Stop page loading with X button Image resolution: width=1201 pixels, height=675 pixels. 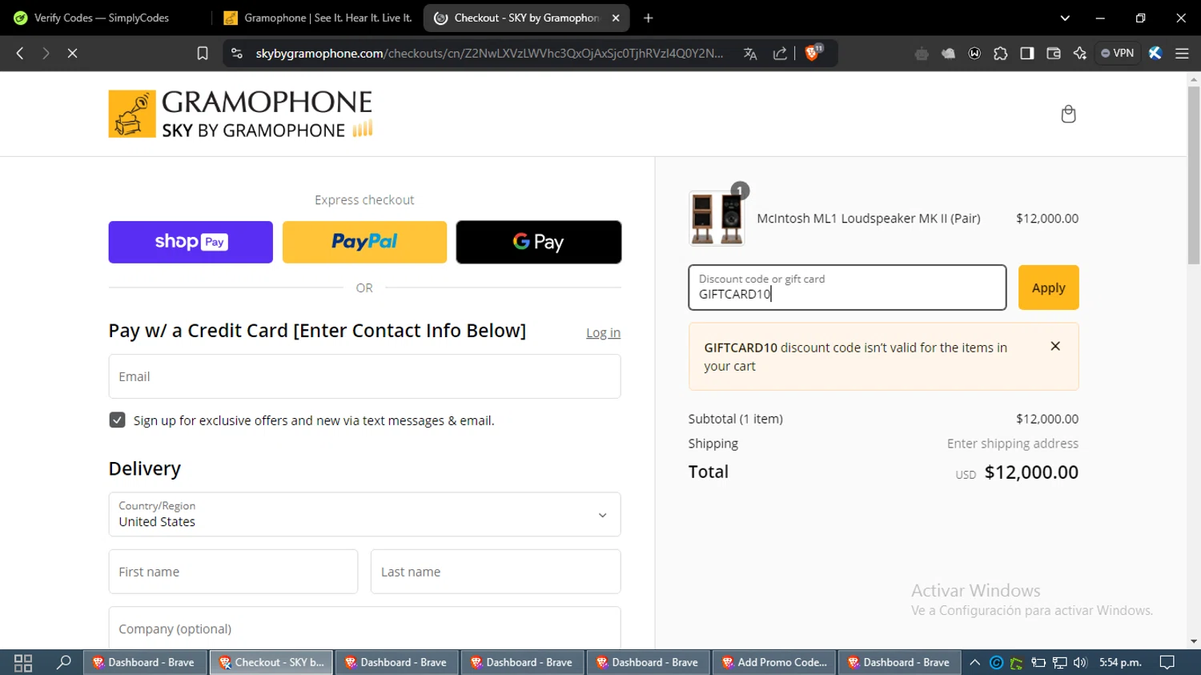tap(72, 53)
